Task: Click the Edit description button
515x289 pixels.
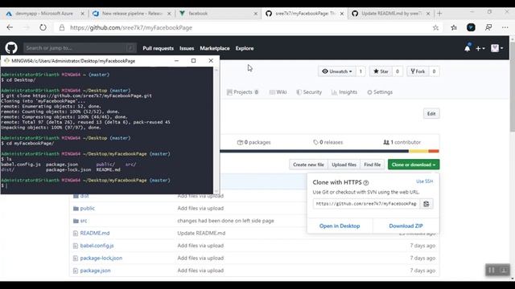Action: (431, 114)
